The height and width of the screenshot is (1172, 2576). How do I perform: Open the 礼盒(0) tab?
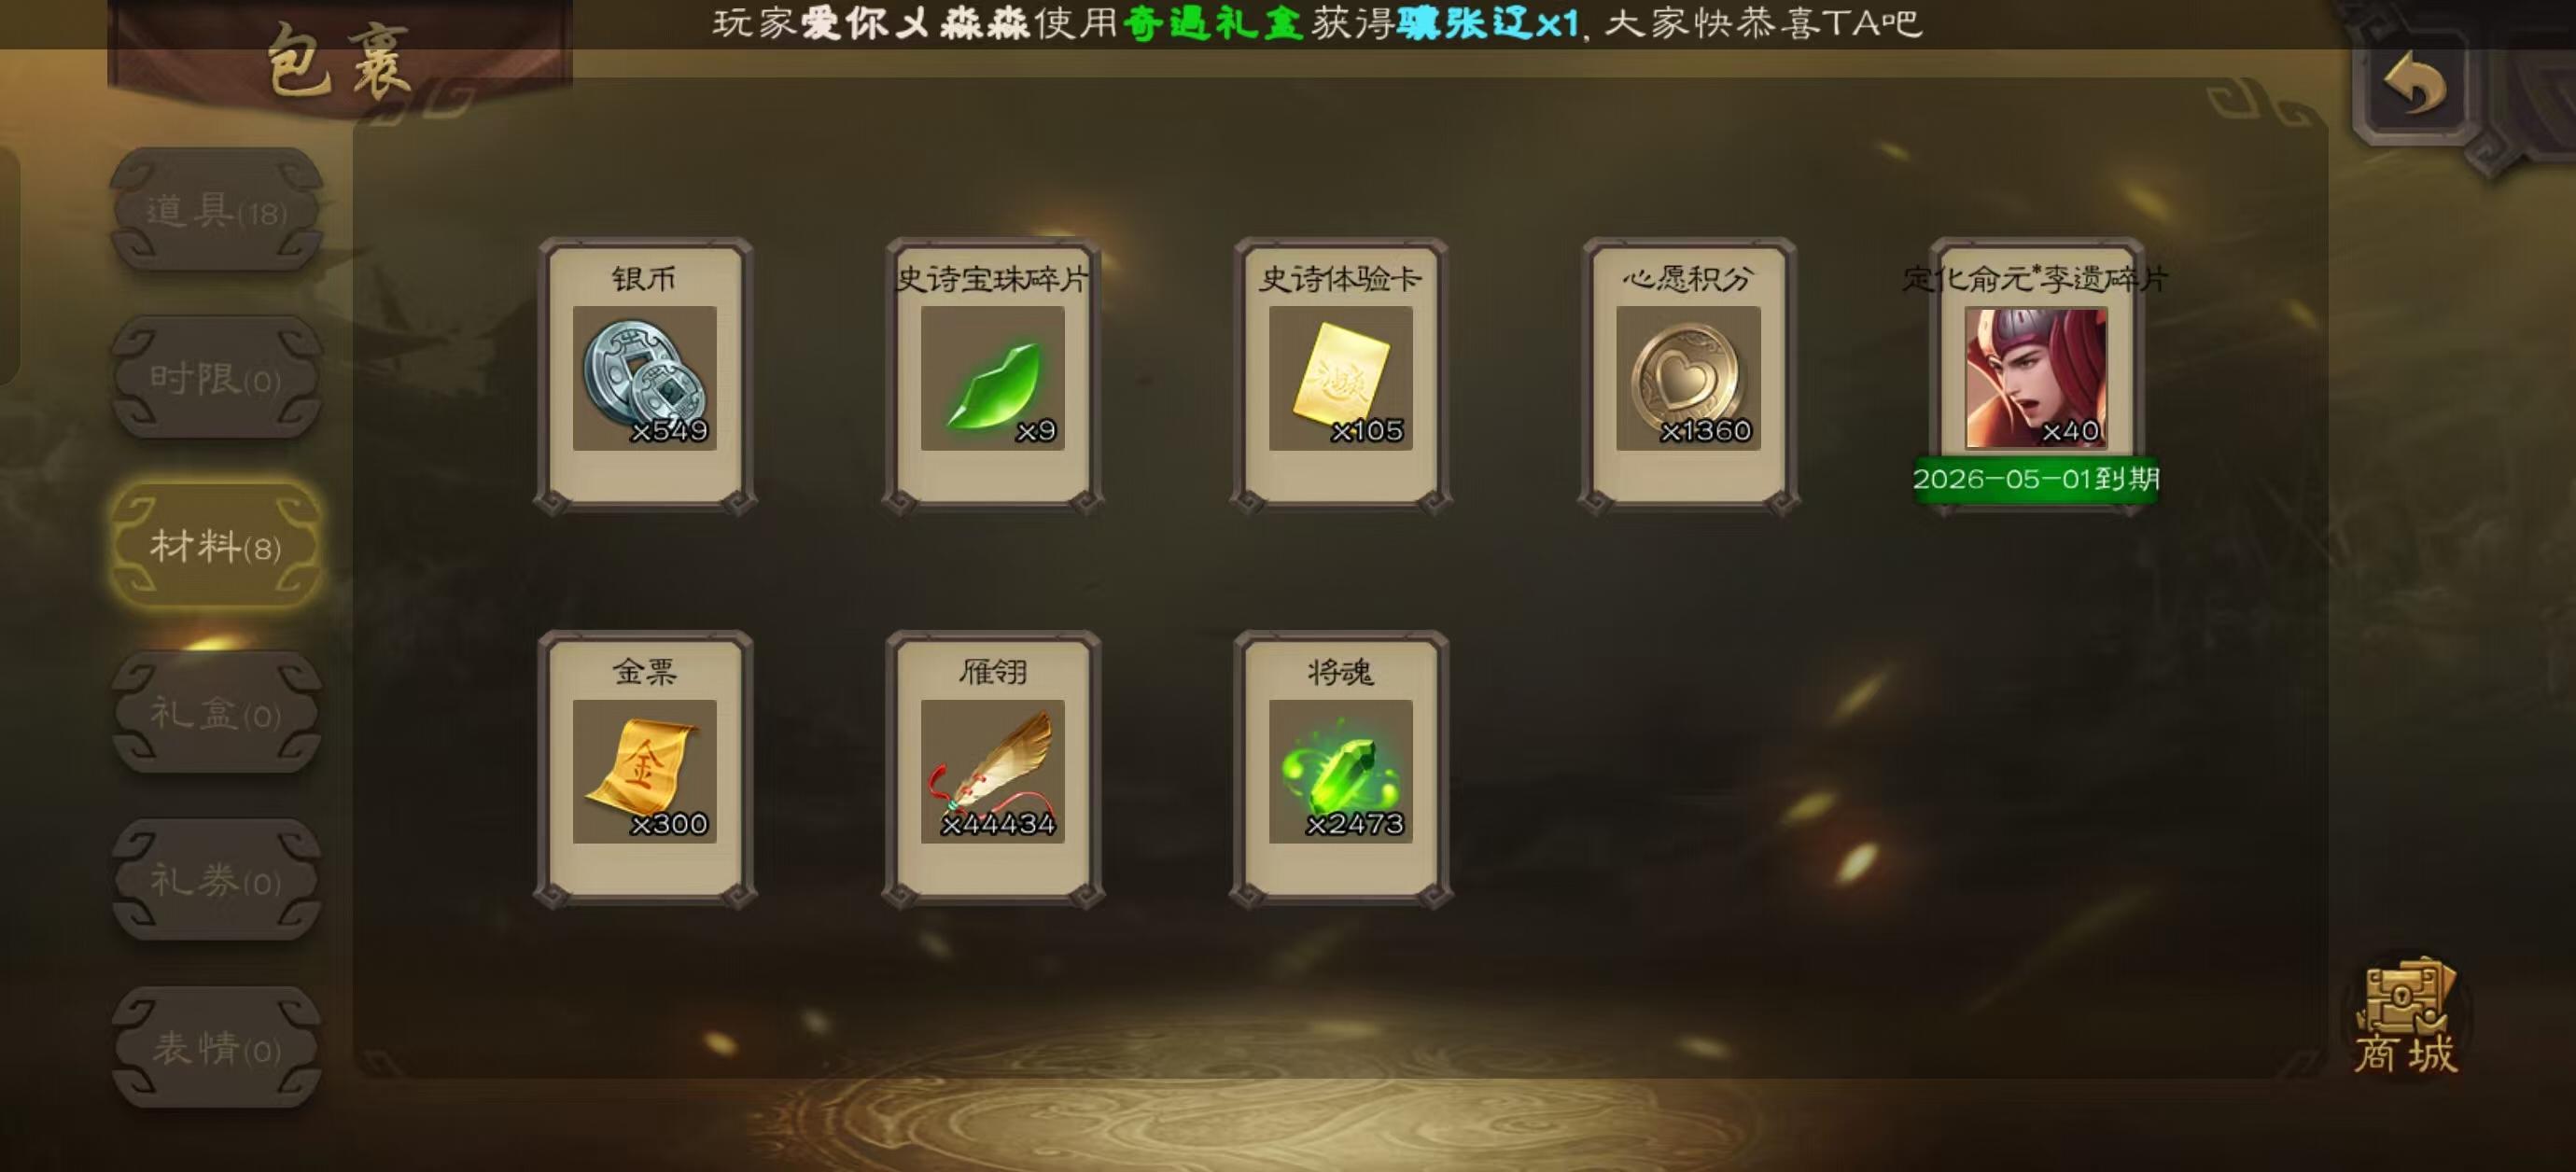216,714
